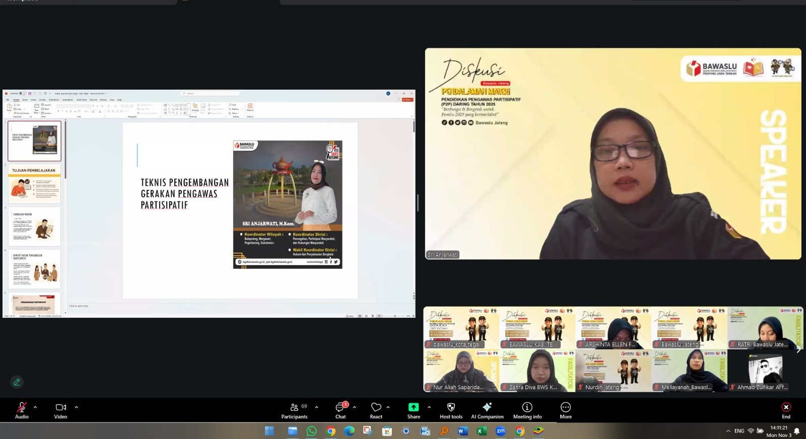Open the Zoom Chat panel

pyautogui.click(x=341, y=410)
